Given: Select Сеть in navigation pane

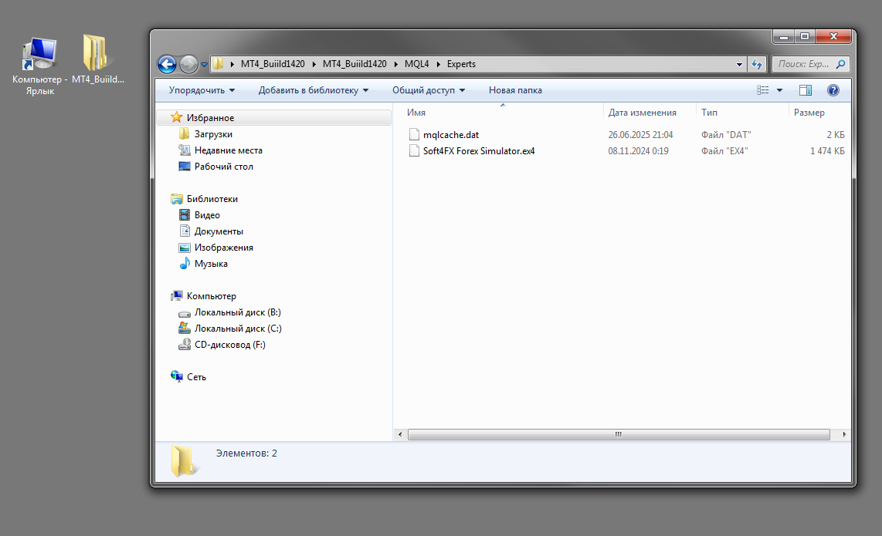Looking at the screenshot, I should tap(196, 378).
